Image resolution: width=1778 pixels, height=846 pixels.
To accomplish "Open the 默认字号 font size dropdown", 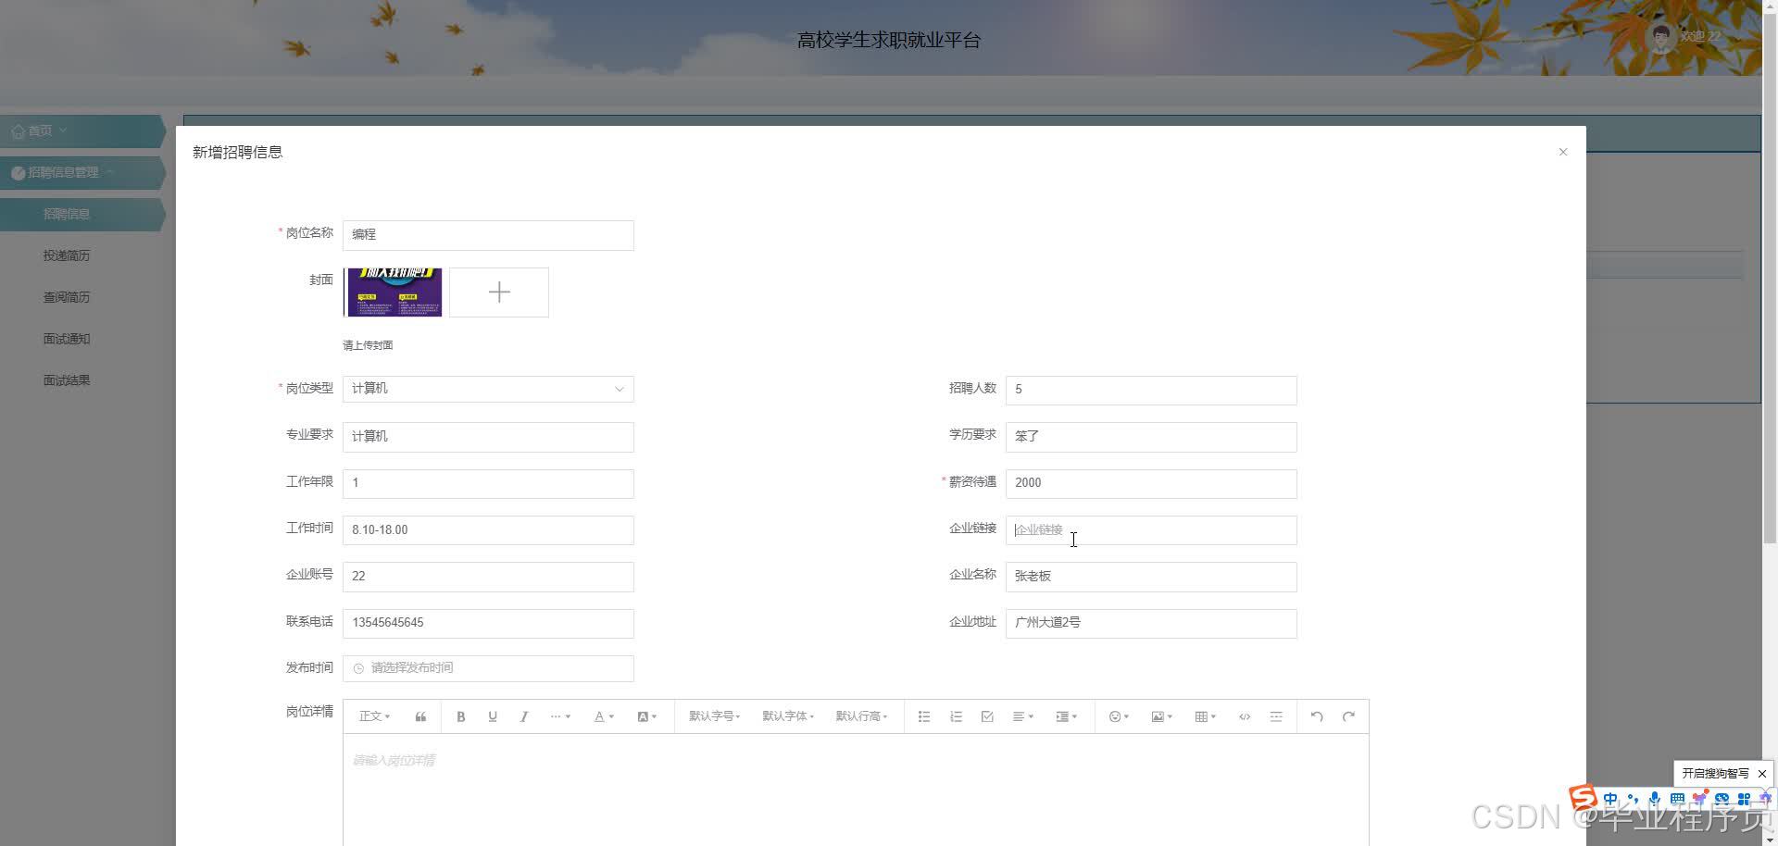I will coord(714,716).
